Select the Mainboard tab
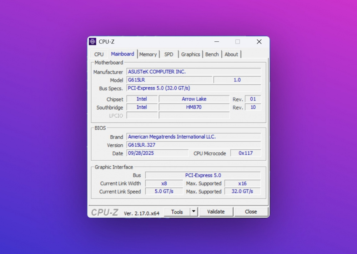 coord(122,54)
